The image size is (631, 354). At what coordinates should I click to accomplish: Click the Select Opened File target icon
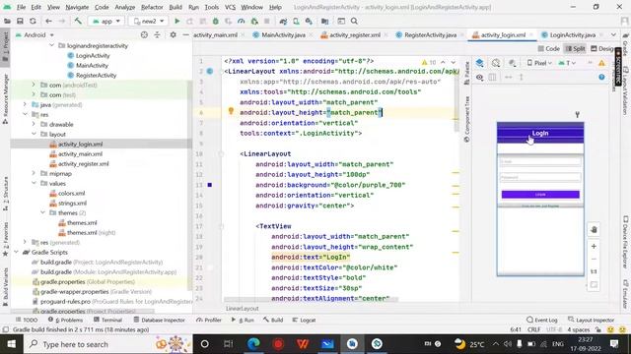[144, 35]
